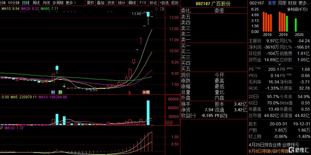The image size is (311, 155).
Task: Click the 20日 95.7% gain value
Action: (273, 97)
